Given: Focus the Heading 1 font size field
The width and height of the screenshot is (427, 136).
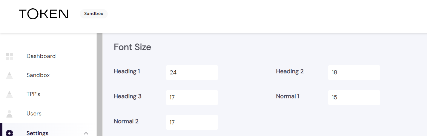Looking at the screenshot, I should click(192, 73).
